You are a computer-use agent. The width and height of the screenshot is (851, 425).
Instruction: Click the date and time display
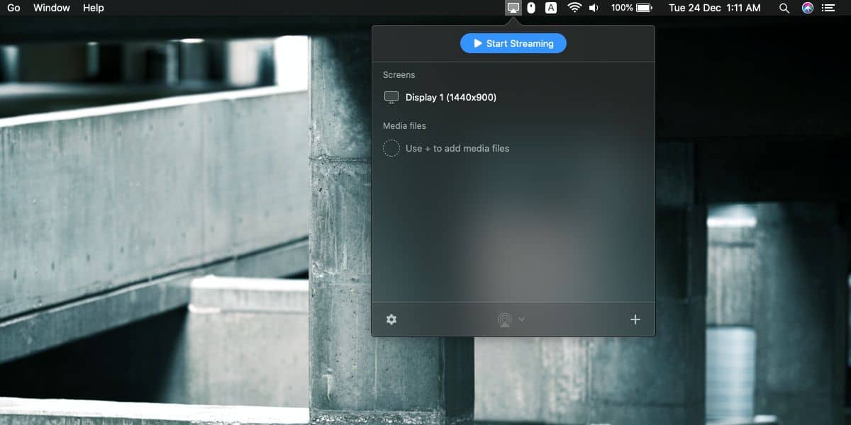pos(715,8)
